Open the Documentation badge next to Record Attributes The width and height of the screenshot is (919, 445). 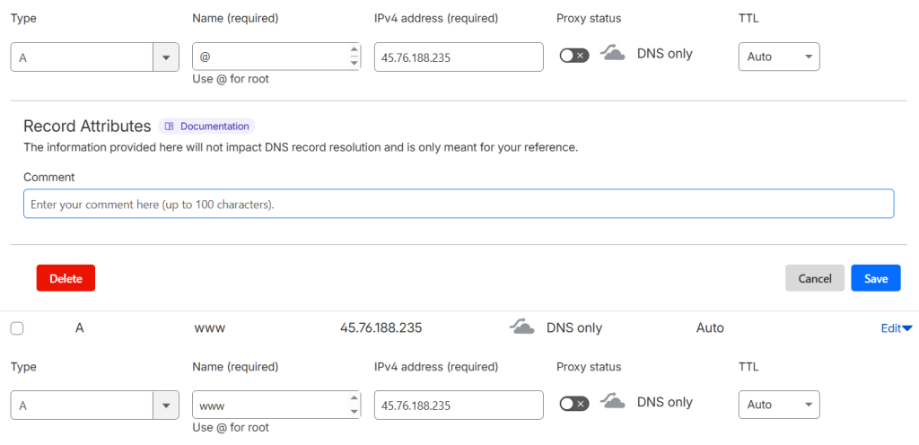click(x=206, y=127)
